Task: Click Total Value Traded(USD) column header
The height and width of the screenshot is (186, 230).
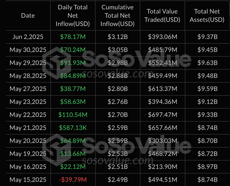Action: pyautogui.click(x=162, y=16)
